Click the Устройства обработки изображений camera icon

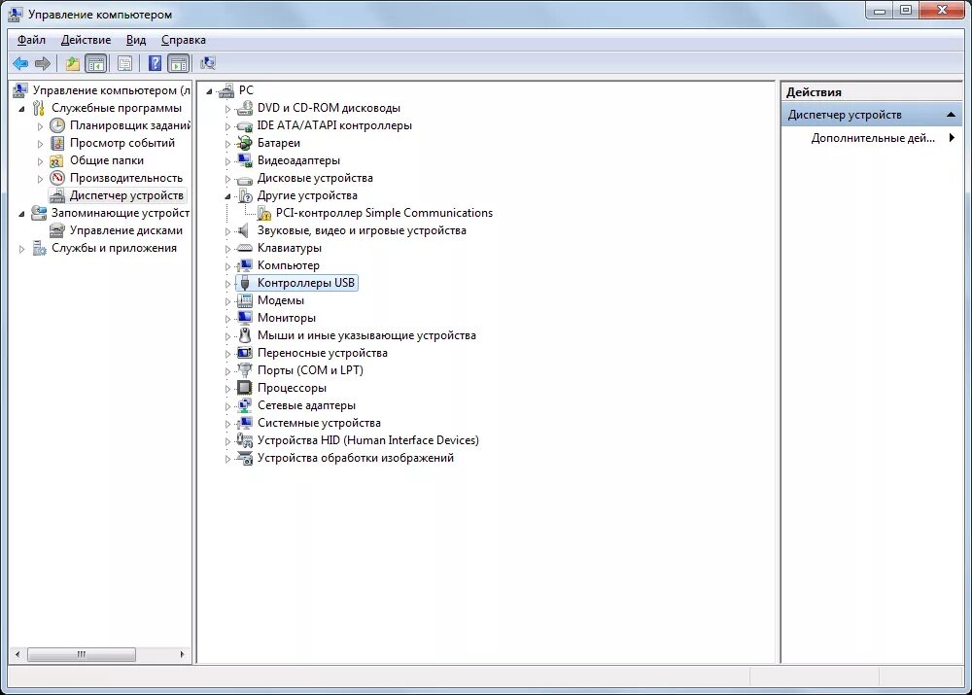[245, 458]
